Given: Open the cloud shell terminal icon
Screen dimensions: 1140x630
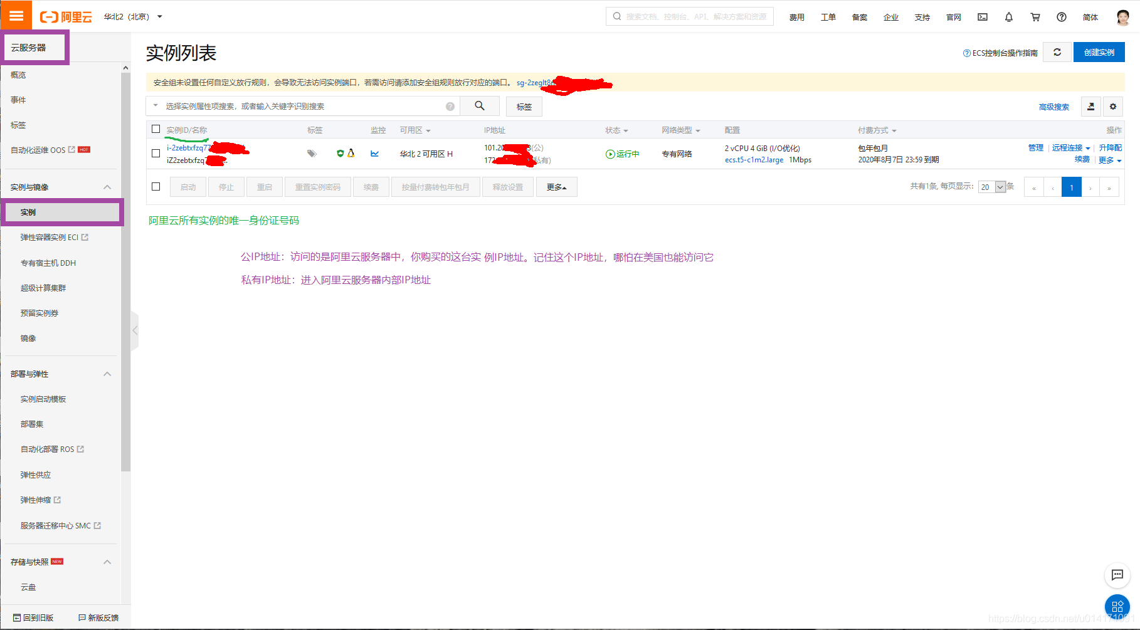Looking at the screenshot, I should click(982, 17).
